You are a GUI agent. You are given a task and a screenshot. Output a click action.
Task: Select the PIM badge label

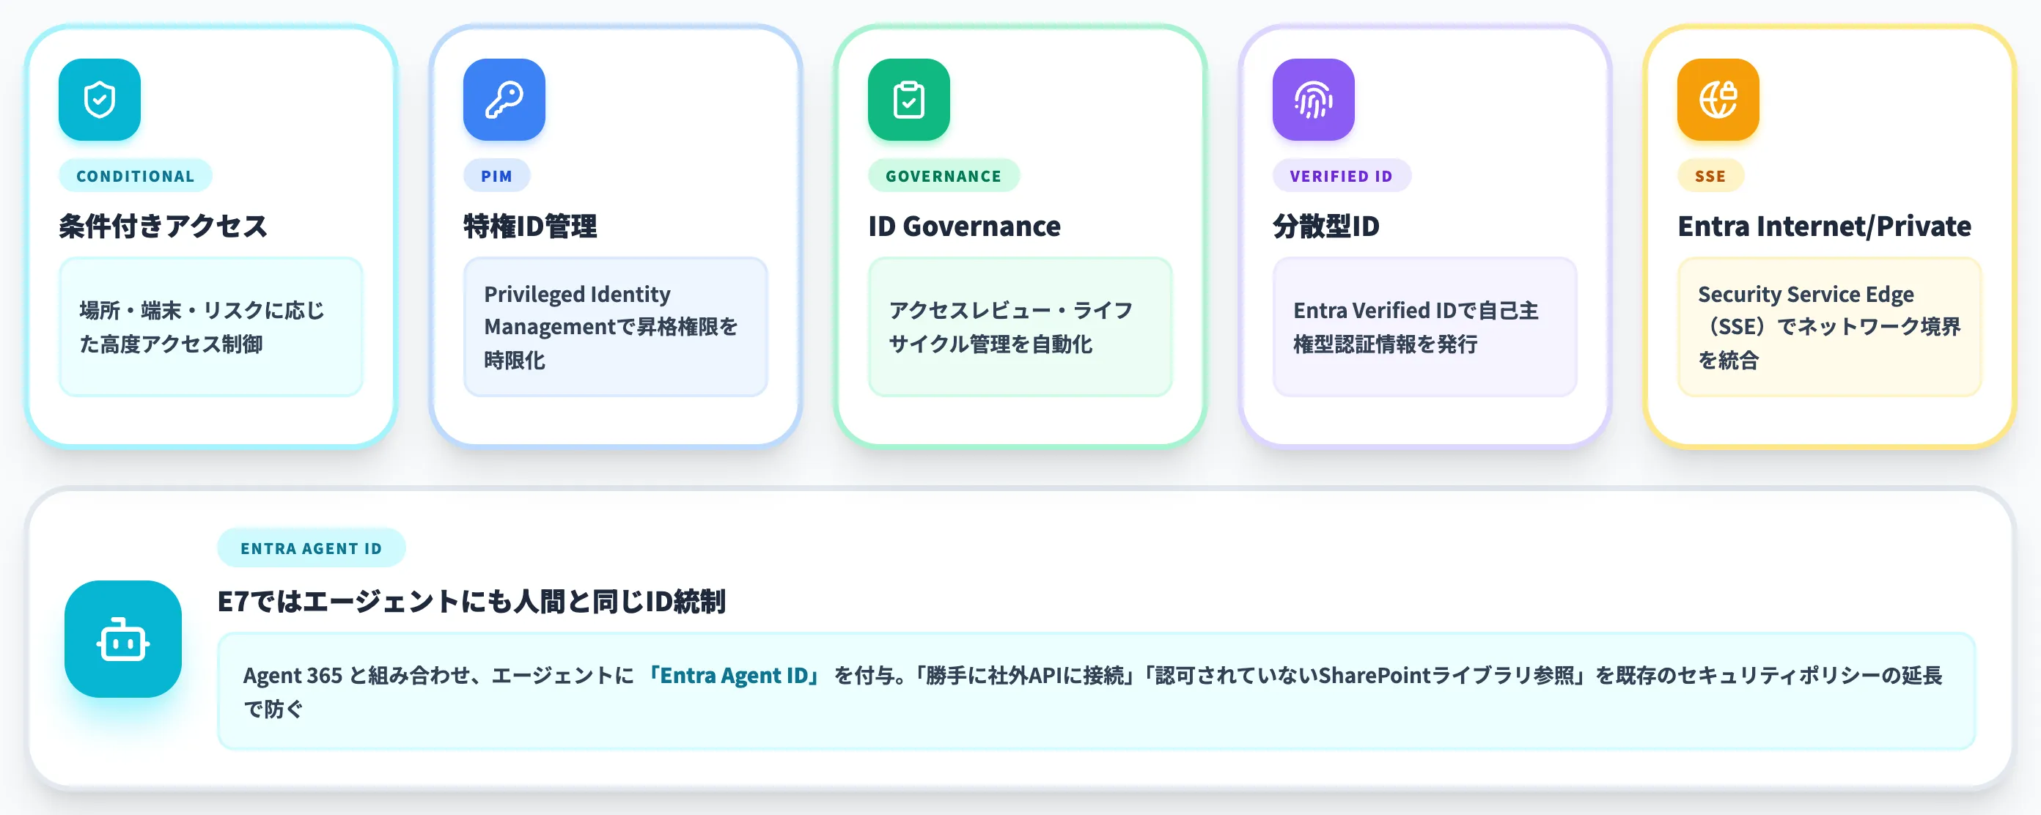[497, 176]
